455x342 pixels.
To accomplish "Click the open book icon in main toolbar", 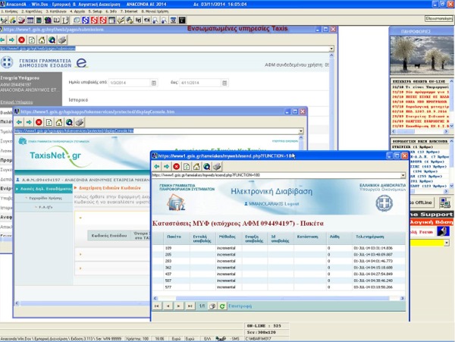I will tap(57, 20).
